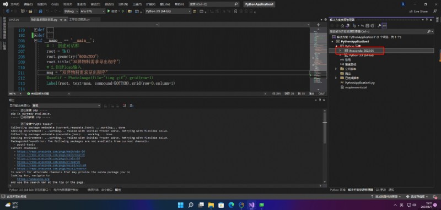Open the Python 3.9 (64-bit) environment dropdown
The height and width of the screenshot is (210, 441).
point(168,11)
